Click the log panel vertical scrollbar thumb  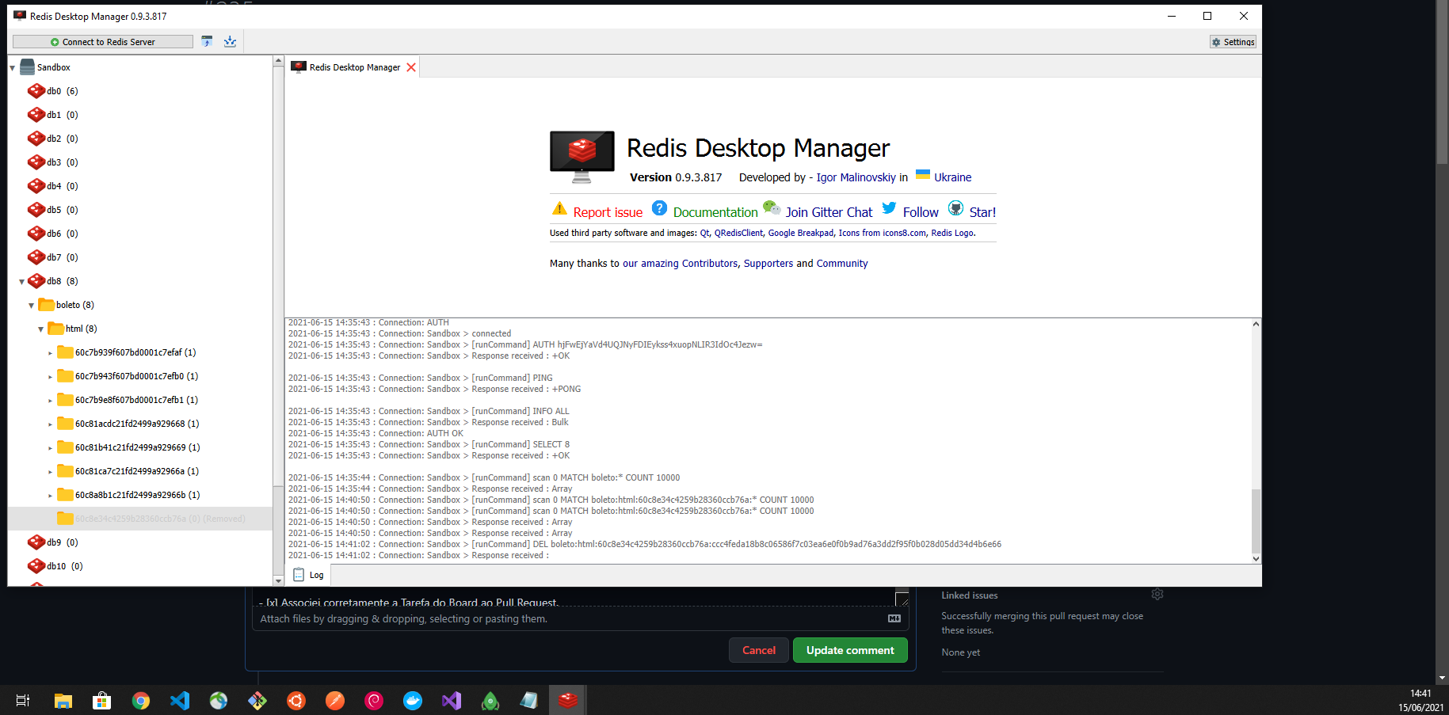pyautogui.click(x=1256, y=521)
